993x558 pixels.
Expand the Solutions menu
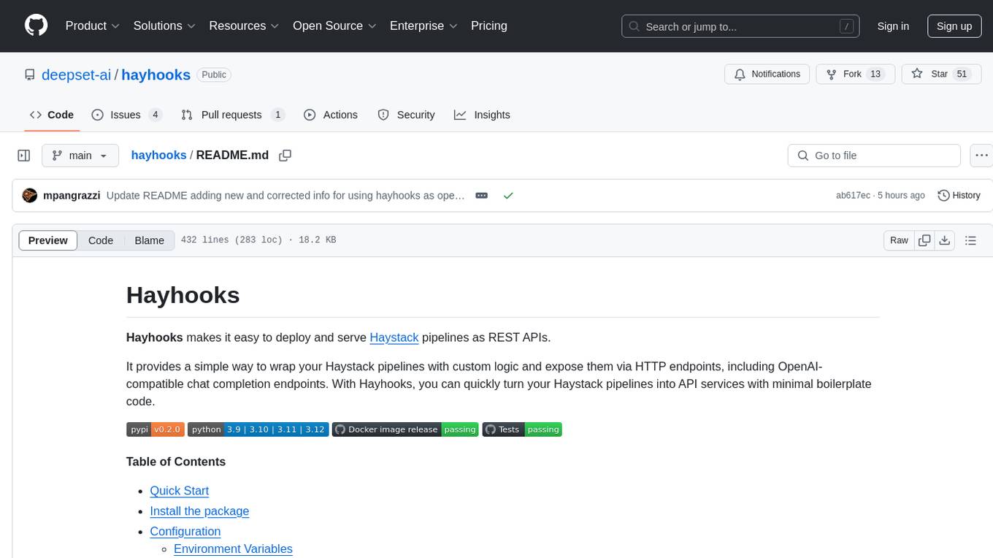point(164,26)
